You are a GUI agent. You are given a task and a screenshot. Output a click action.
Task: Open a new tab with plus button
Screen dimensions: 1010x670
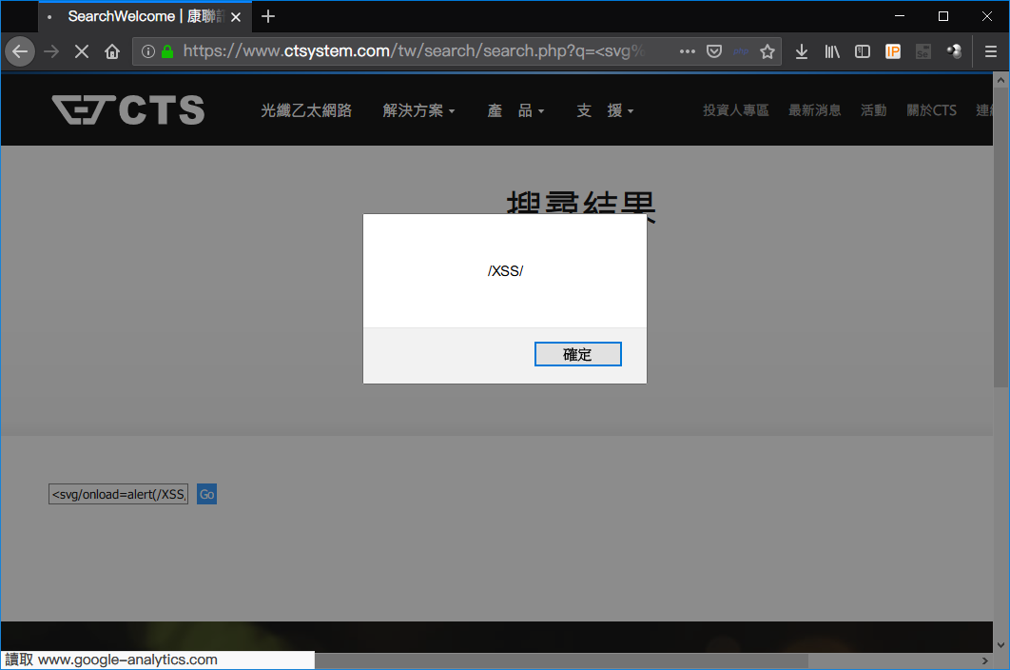pyautogui.click(x=268, y=17)
